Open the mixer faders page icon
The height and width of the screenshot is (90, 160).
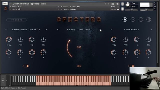(149, 19)
